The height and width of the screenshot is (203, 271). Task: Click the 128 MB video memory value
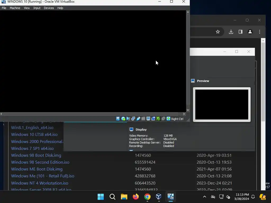click(168, 136)
